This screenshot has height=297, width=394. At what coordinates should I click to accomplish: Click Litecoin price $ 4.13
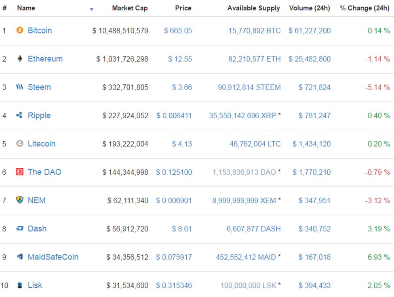point(182,144)
